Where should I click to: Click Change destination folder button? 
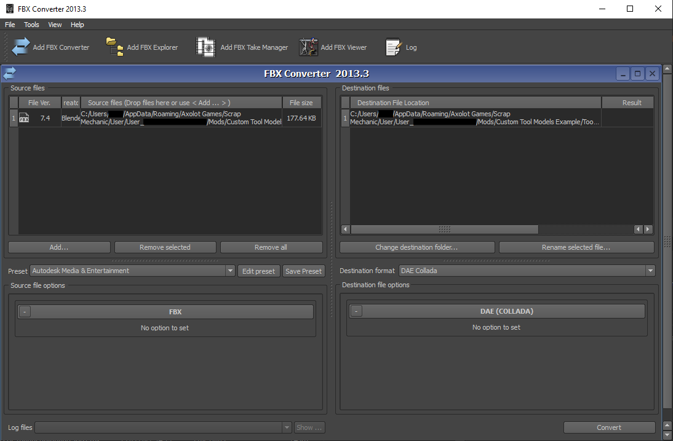tap(416, 247)
